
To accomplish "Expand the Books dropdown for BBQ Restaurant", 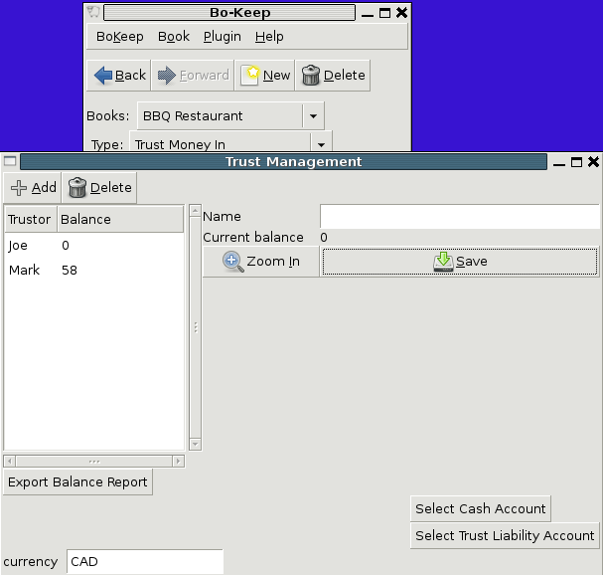I will [313, 115].
